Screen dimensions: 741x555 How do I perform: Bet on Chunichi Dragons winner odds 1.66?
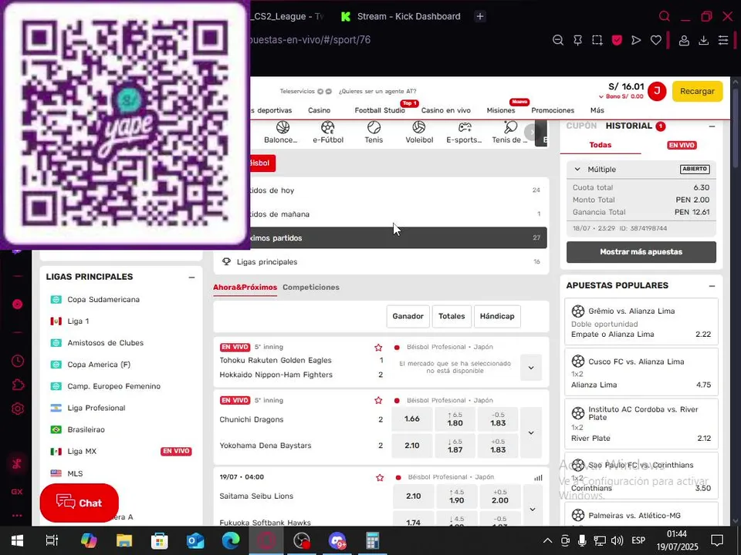411,419
